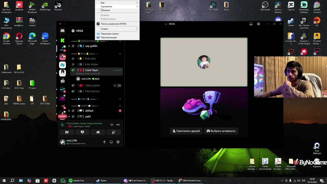Join the Video Çakim voice channel

pos(96,85)
